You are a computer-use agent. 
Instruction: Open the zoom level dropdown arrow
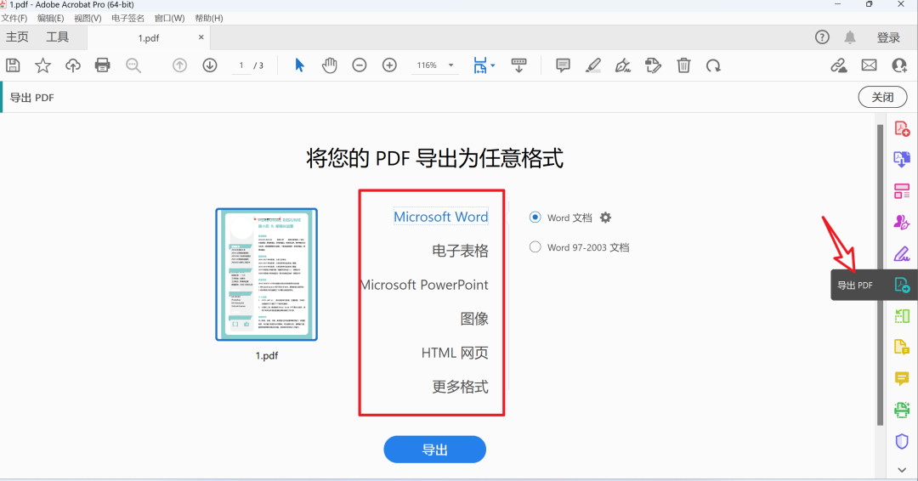[x=450, y=65]
